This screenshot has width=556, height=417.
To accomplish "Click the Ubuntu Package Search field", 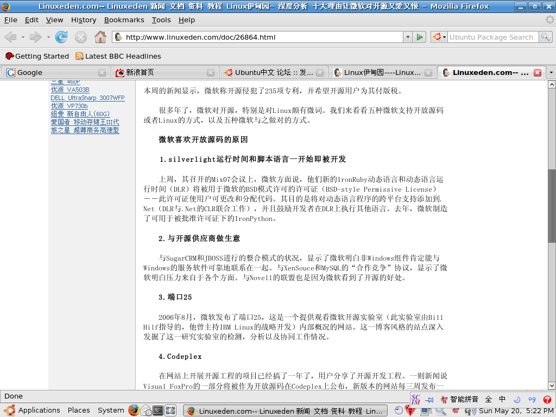I will 493,37.
